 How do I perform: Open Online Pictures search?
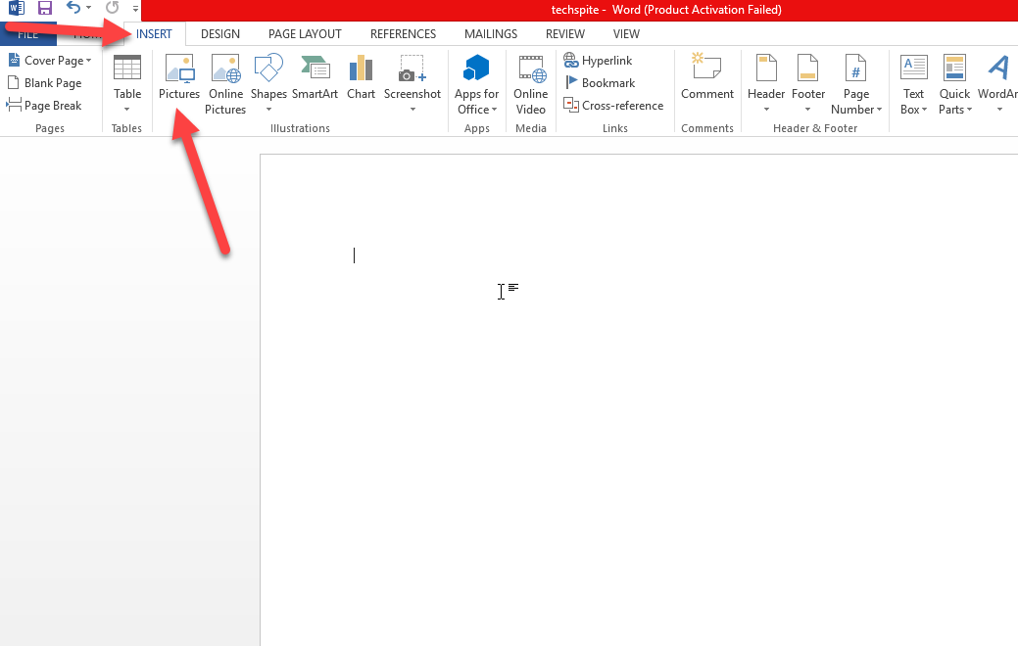[x=225, y=69]
